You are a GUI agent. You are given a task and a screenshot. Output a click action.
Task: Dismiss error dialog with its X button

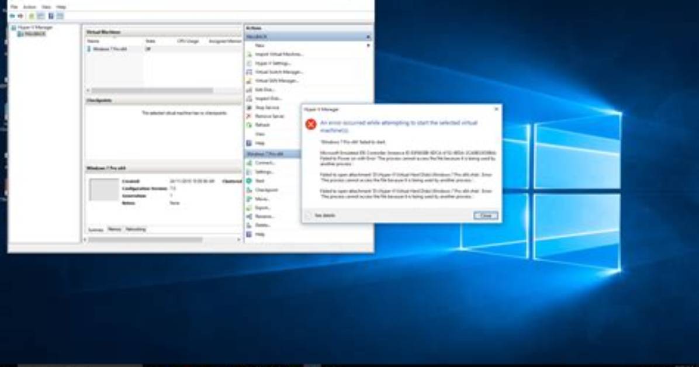tap(496, 109)
